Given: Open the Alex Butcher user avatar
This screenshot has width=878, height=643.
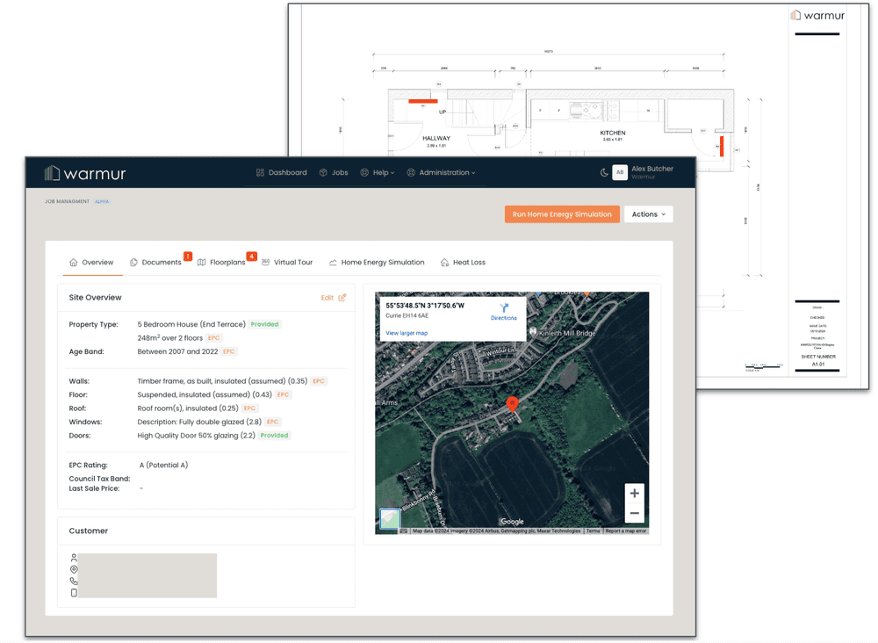Looking at the screenshot, I should pyautogui.click(x=620, y=173).
